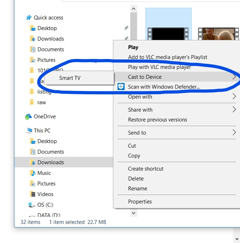Click the Desktop folder icon under Quick access
Screen dimensions: 240x243
pyautogui.click(x=32, y=28)
